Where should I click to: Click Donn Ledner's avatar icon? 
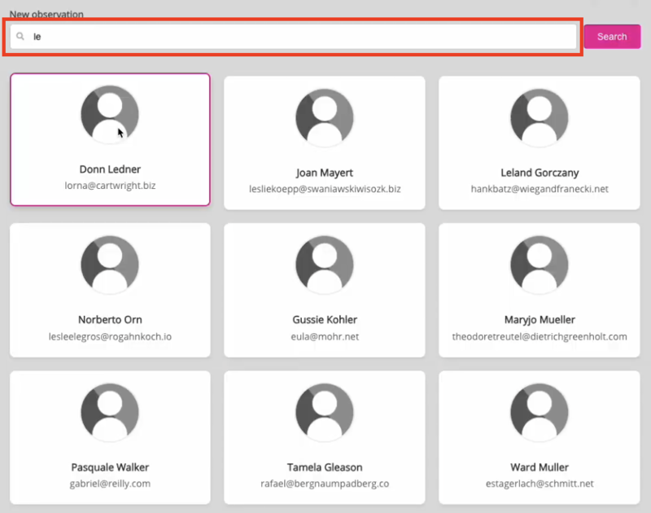click(110, 115)
